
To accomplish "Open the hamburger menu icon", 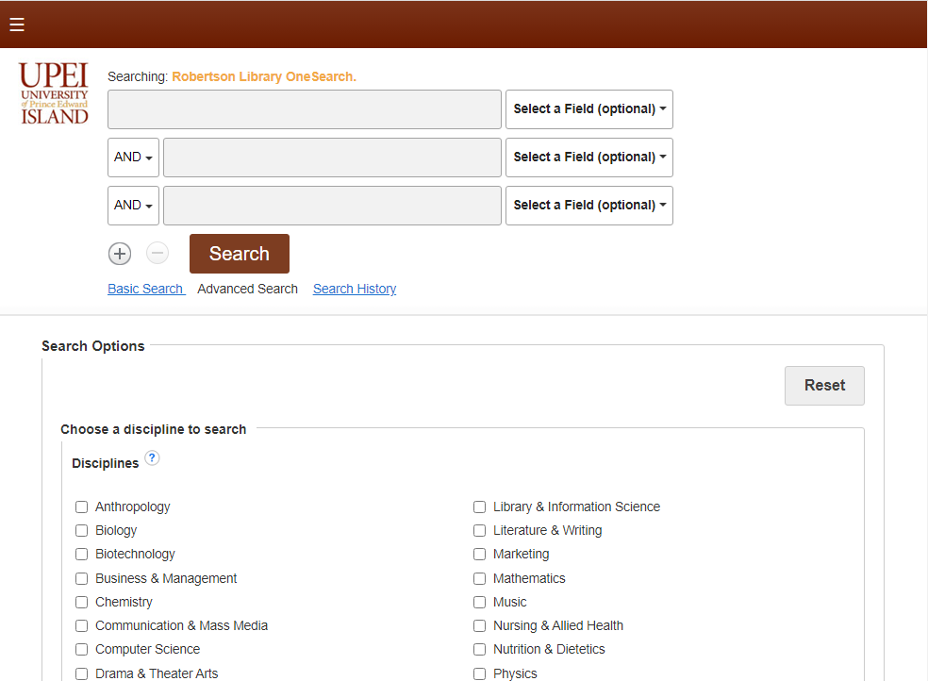I will [x=17, y=25].
